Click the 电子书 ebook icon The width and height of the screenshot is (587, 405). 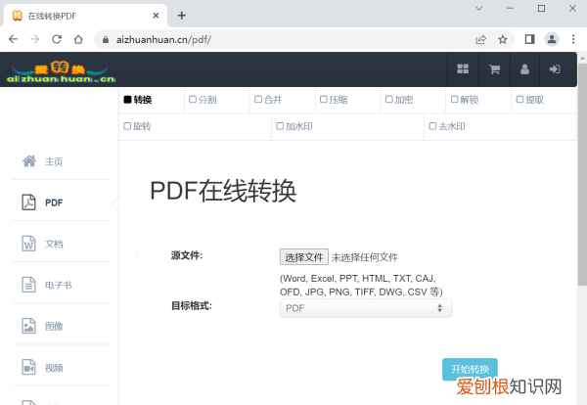click(28, 285)
